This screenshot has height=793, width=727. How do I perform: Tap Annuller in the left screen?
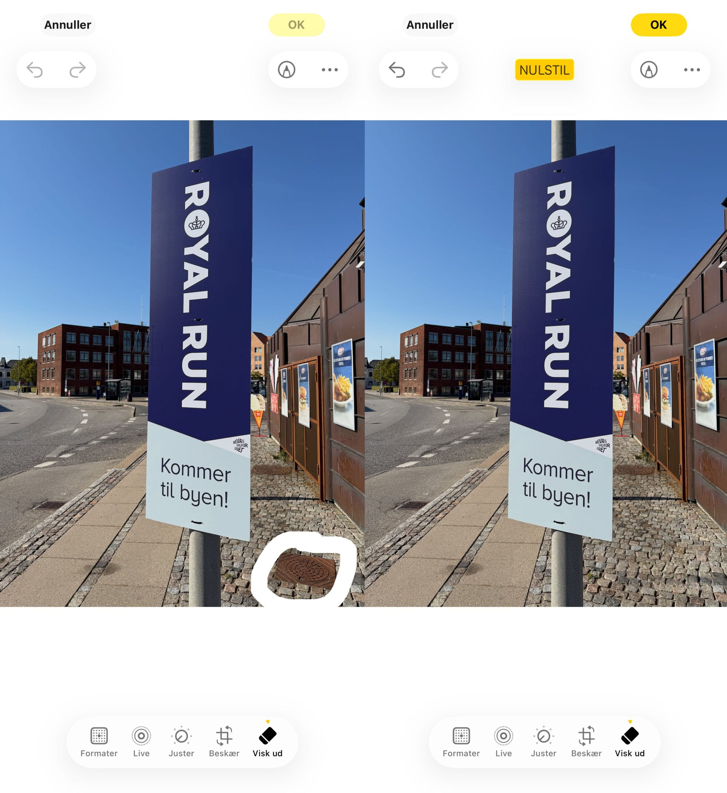68,25
